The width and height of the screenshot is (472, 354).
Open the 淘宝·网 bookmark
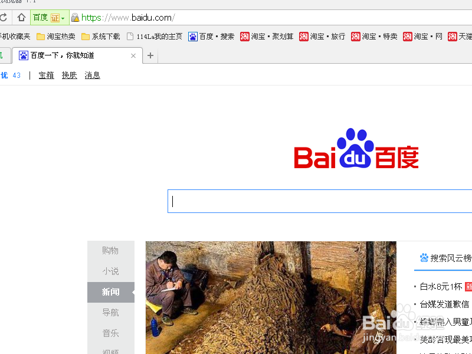click(422, 37)
